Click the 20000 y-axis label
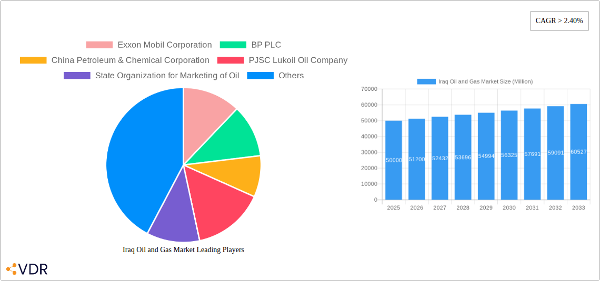 click(x=369, y=168)
